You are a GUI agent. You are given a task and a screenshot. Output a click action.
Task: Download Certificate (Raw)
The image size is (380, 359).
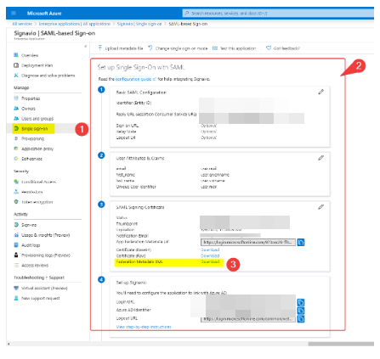click(x=210, y=255)
